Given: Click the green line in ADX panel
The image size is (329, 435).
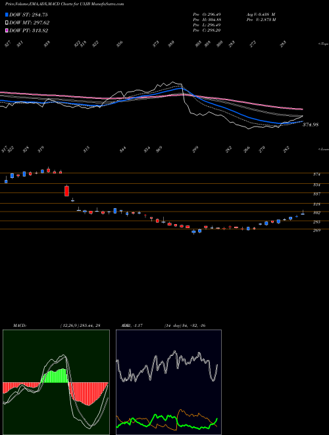Looking at the screenshot, I should tap(166, 417).
